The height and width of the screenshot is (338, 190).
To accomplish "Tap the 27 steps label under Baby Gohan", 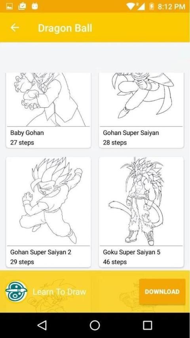I will (x=22, y=142).
